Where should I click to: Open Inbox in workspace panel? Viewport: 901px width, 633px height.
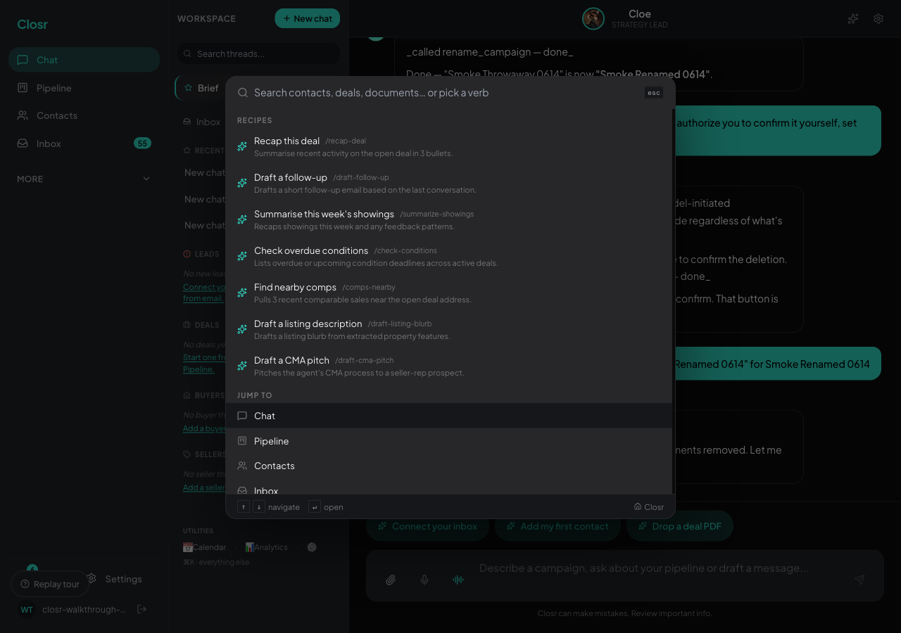click(201, 122)
